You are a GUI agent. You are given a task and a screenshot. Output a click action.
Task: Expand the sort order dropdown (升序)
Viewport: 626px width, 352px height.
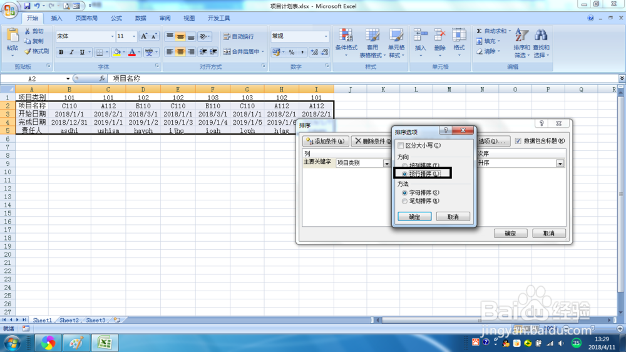click(x=560, y=163)
